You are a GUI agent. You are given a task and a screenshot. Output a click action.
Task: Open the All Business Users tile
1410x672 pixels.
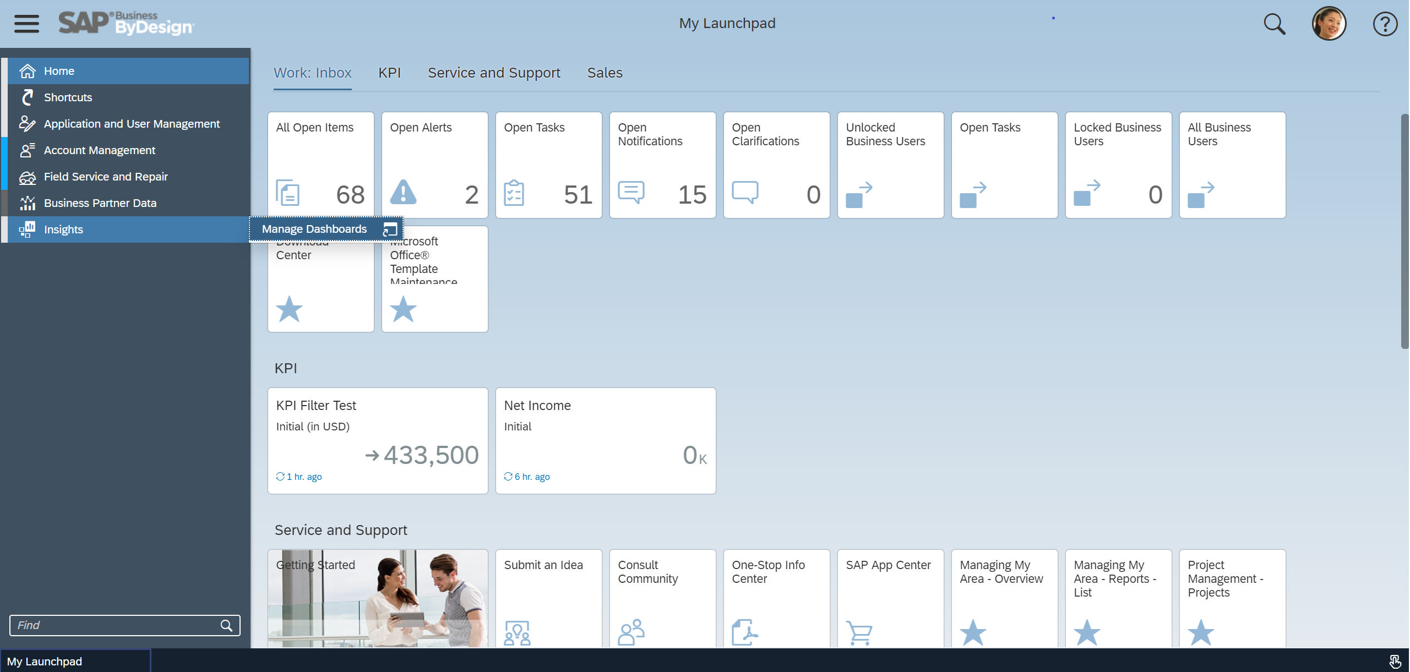click(x=1232, y=165)
